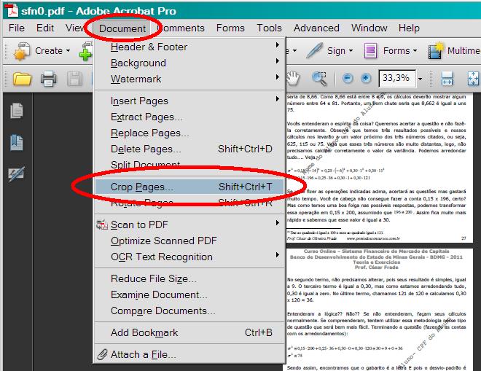Screen dimensions: 481x371
Task: Click the Create PDF toolbar icon
Action: (21, 51)
